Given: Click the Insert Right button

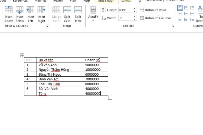Looking at the screenshot, I should point(41,14).
